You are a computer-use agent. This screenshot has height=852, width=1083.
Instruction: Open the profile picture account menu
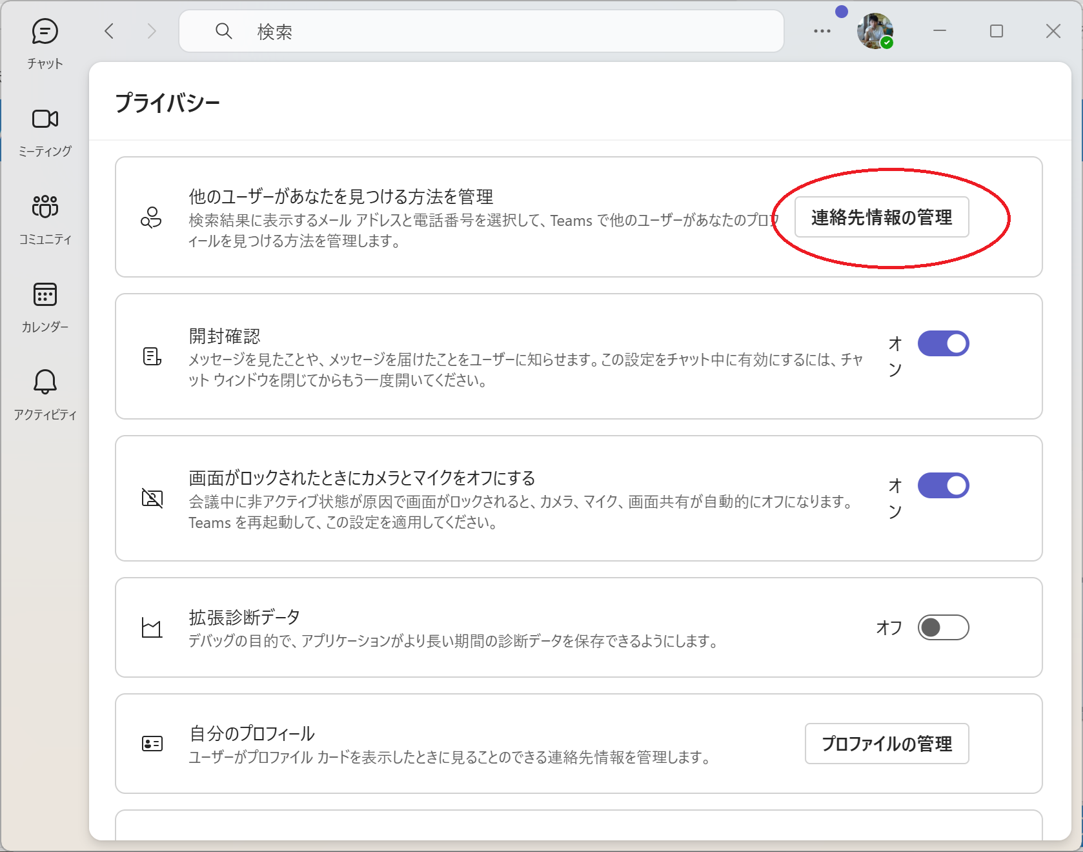[875, 31]
